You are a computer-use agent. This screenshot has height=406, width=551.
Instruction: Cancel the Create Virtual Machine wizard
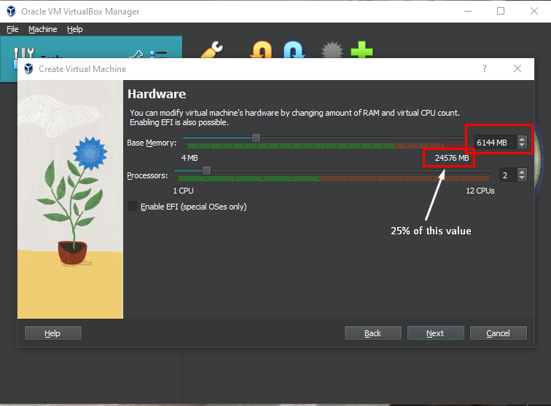click(498, 333)
